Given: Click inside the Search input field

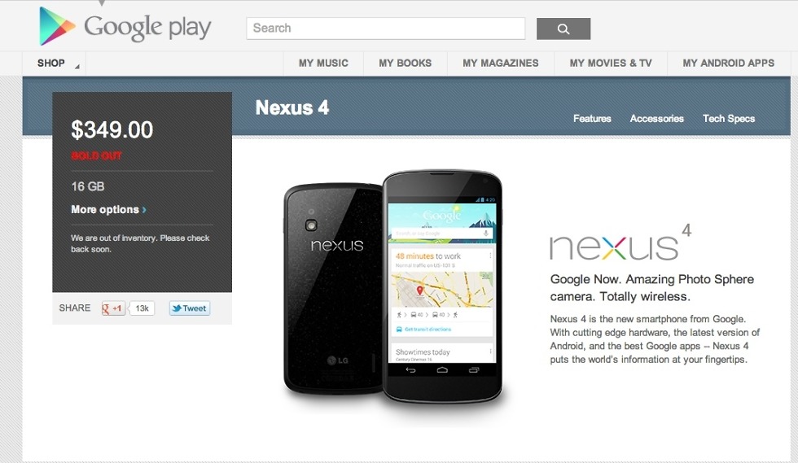Looking at the screenshot, I should [386, 28].
